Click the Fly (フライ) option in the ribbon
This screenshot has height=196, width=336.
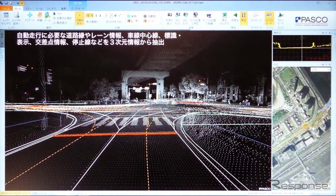point(57,14)
